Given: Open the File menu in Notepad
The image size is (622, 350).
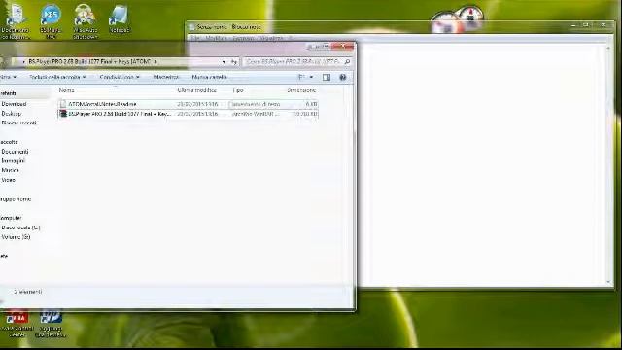Looking at the screenshot, I should 194,39.
